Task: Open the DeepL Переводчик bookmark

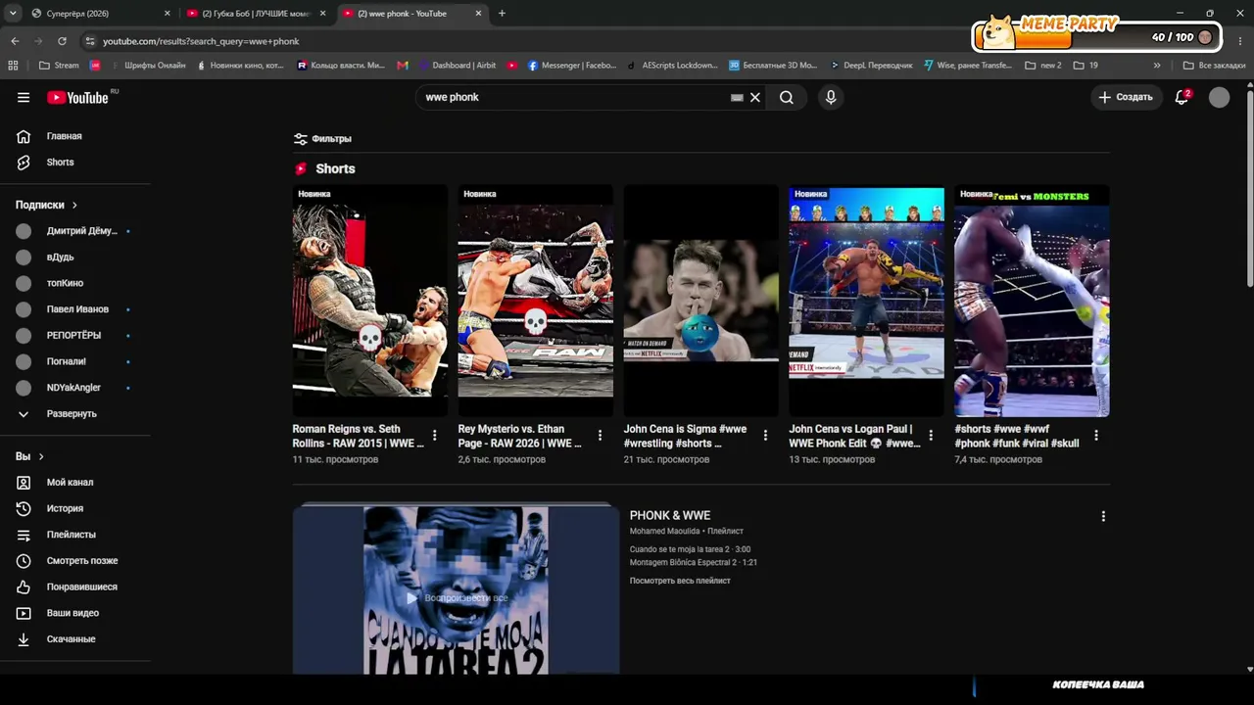Action: click(x=871, y=66)
